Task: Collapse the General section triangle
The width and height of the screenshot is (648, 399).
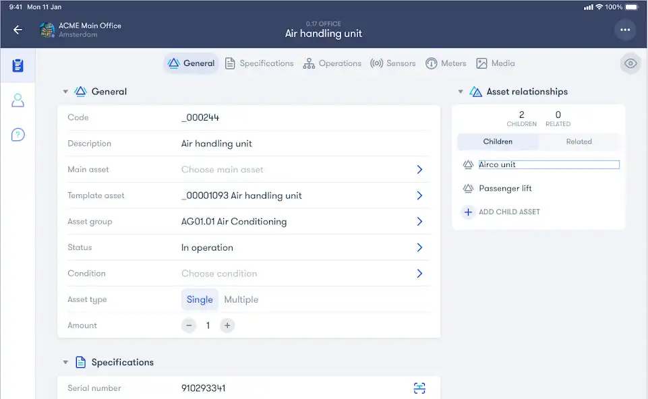Action: pos(65,92)
